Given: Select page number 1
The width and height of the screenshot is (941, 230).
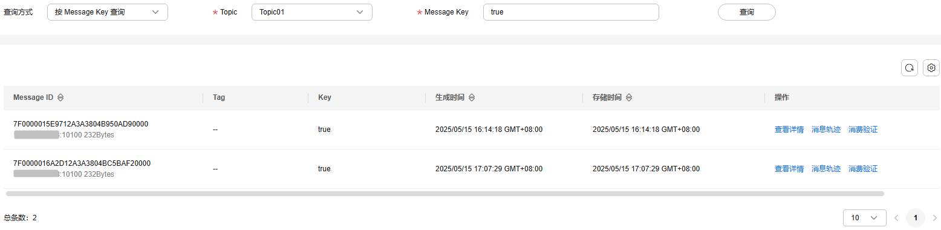Looking at the screenshot, I should [916, 218].
